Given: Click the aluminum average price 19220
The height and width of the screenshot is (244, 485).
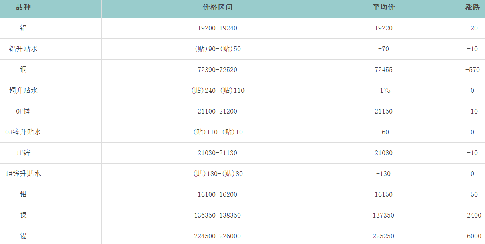Looking at the screenshot, I should pos(383,28).
